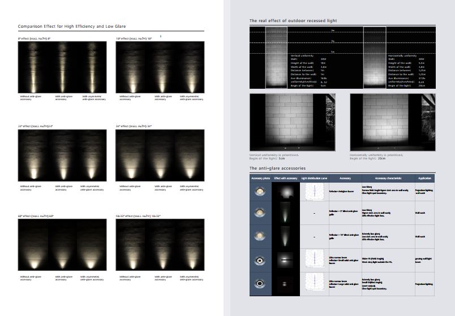
Task: Click the 'Accessory photo' column header
Action: 260,178
